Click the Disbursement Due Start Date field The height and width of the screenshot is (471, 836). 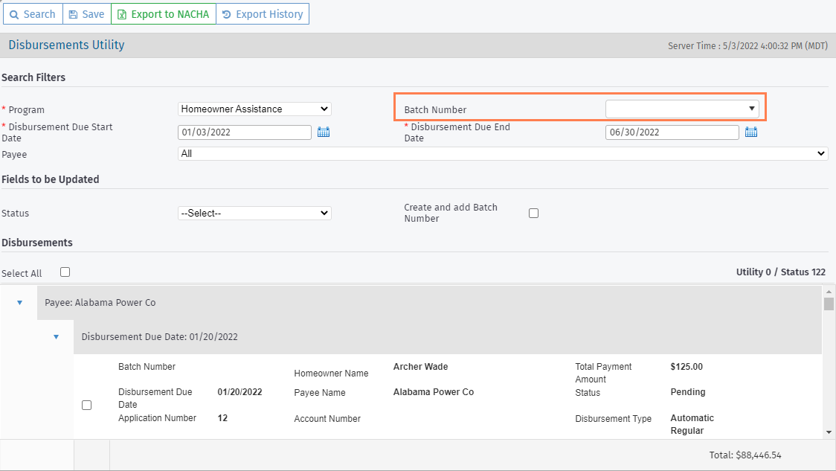coord(245,132)
